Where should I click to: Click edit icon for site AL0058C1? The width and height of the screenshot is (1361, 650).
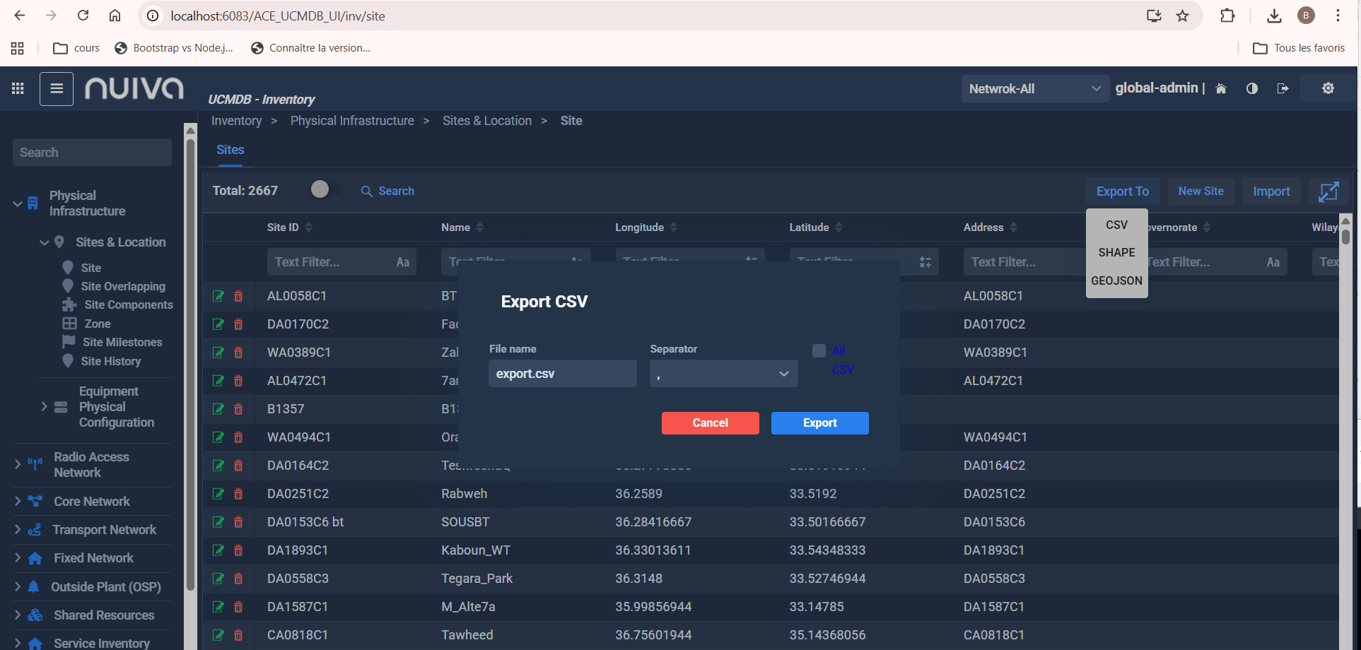click(x=218, y=296)
